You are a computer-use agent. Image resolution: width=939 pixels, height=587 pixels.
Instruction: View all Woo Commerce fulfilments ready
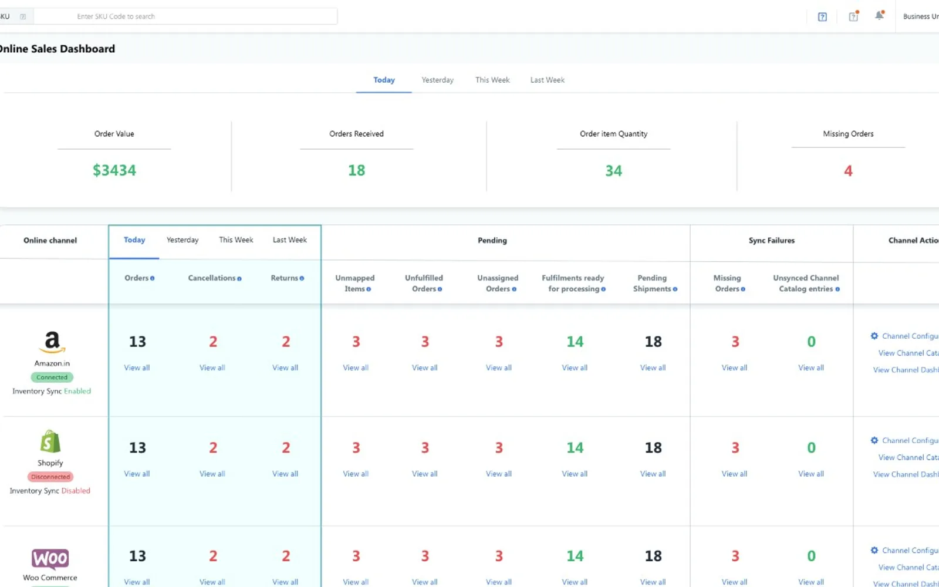[575, 582]
